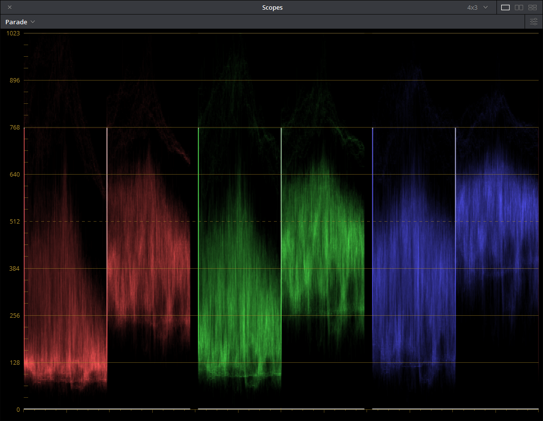Click the 768 scale label
Screen dimensions: 543x421
pyautogui.click(x=15, y=128)
